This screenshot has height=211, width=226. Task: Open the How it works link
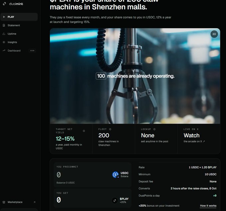click(x=208, y=206)
